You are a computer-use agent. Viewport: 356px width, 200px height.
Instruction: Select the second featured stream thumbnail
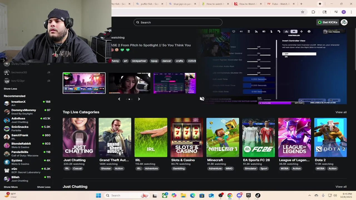[x=129, y=83]
